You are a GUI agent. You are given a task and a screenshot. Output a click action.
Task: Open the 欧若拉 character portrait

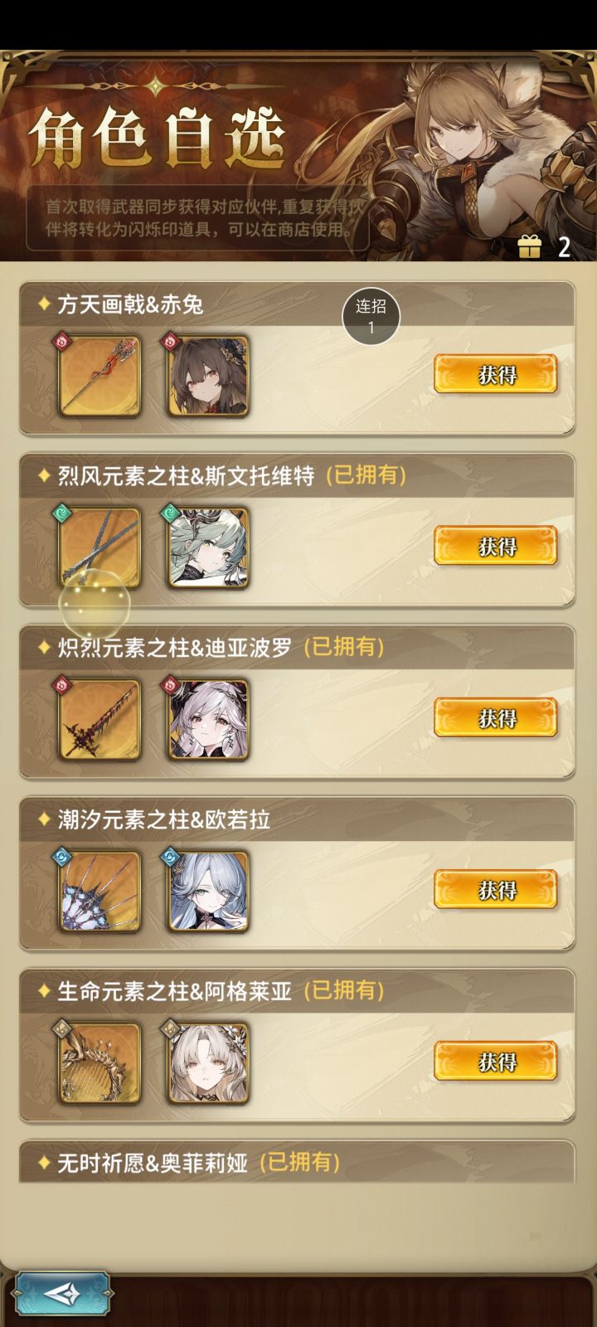tap(207, 891)
